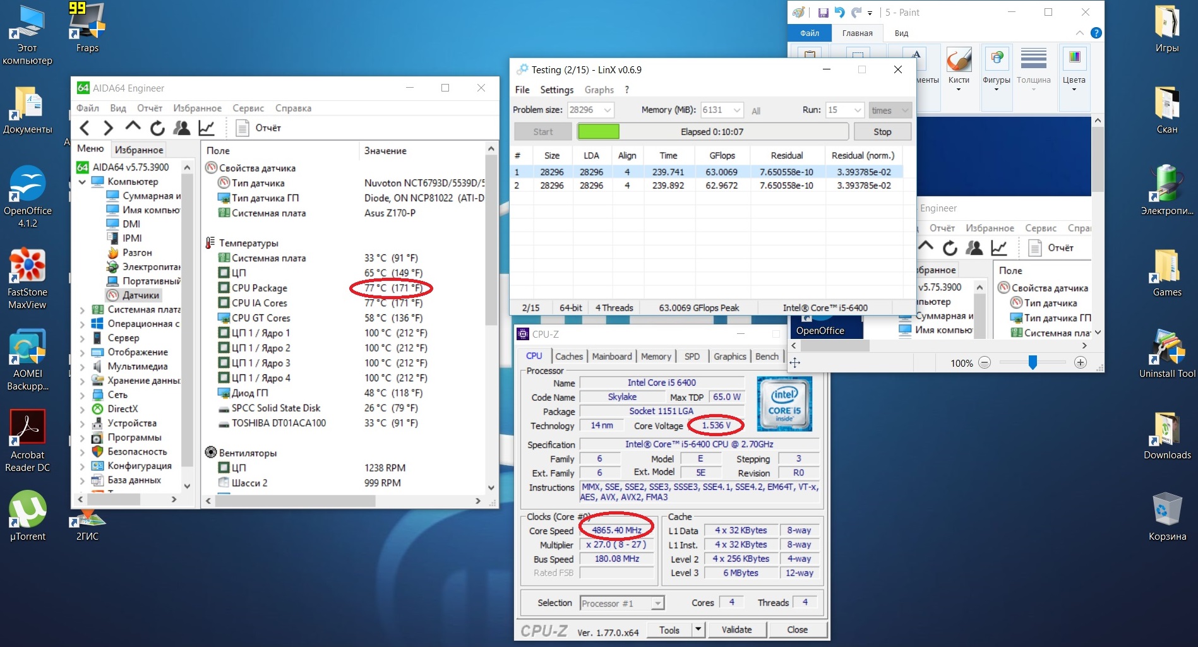The height and width of the screenshot is (647, 1198).
Task: Switch to the Memory tab in CPU-Z
Action: click(x=656, y=357)
